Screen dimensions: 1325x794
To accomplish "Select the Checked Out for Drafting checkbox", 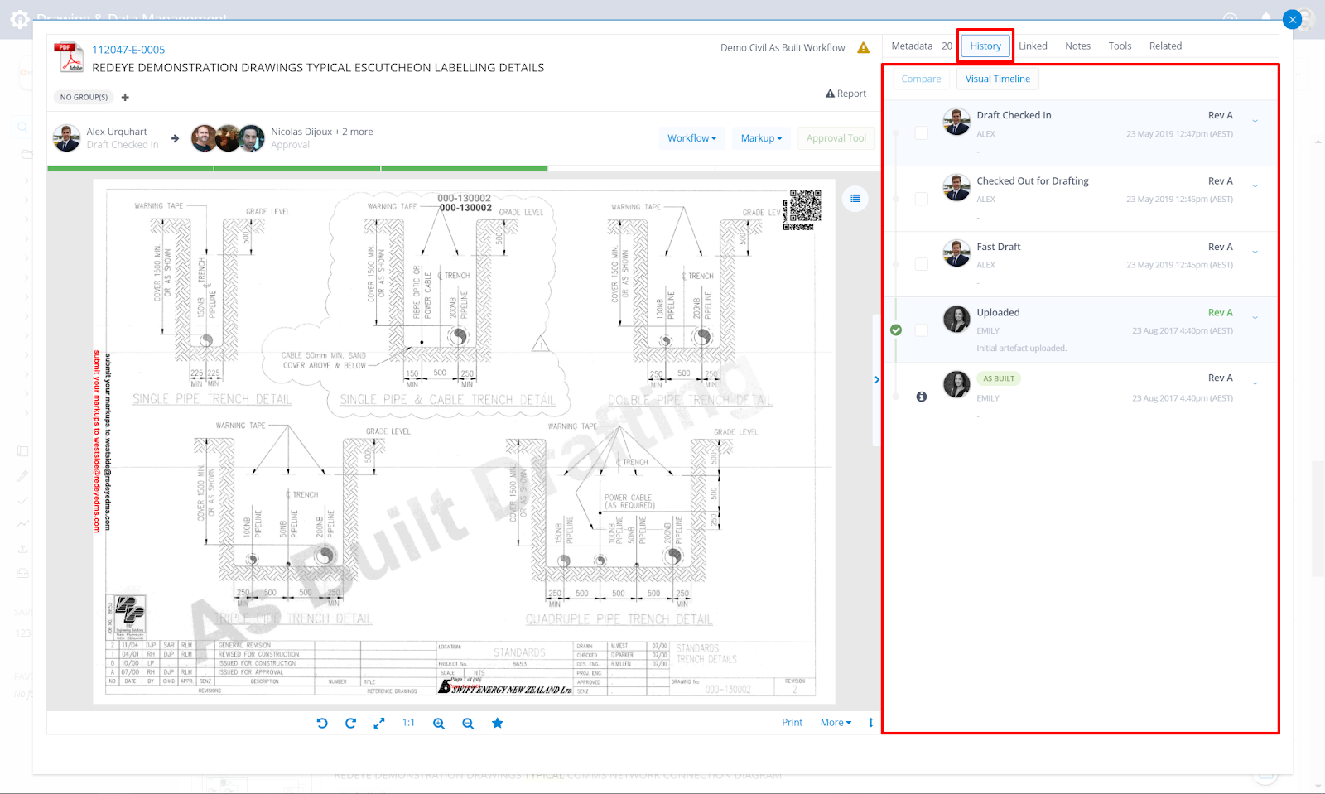I will point(922,199).
